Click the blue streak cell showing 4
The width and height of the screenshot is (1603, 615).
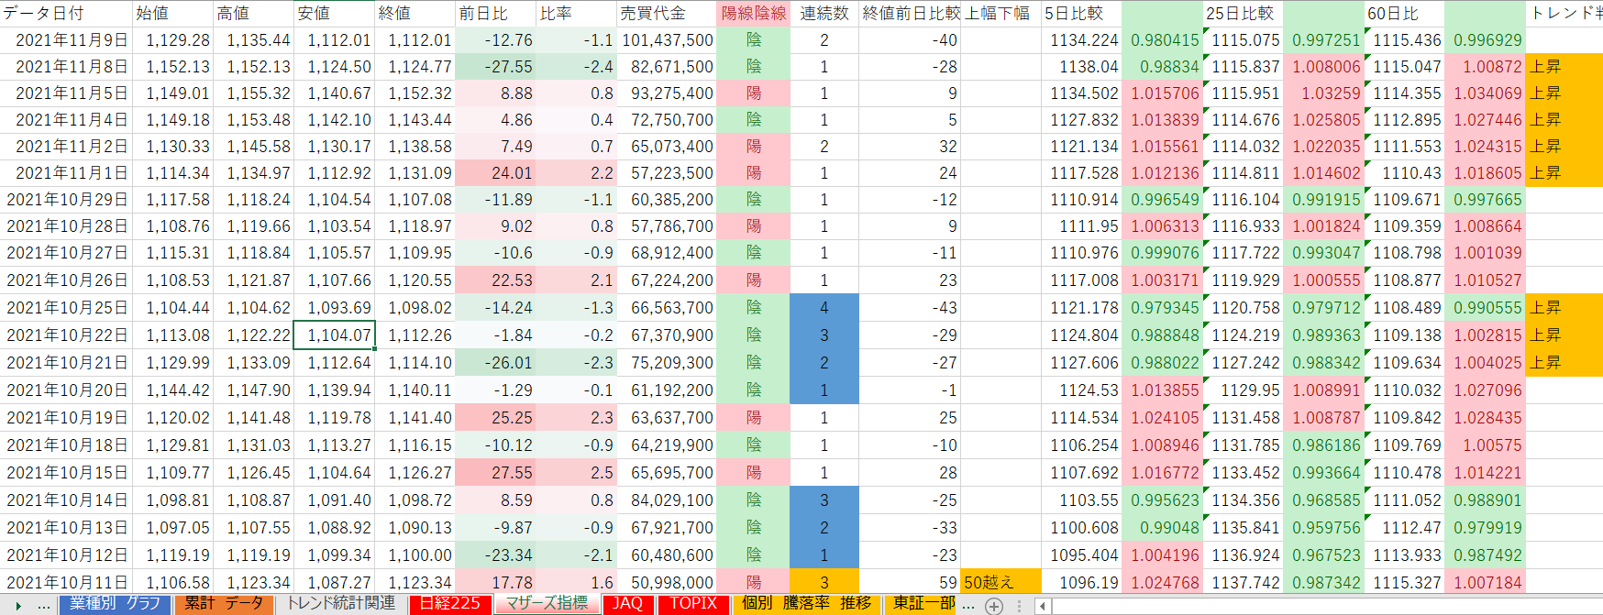[x=824, y=308]
